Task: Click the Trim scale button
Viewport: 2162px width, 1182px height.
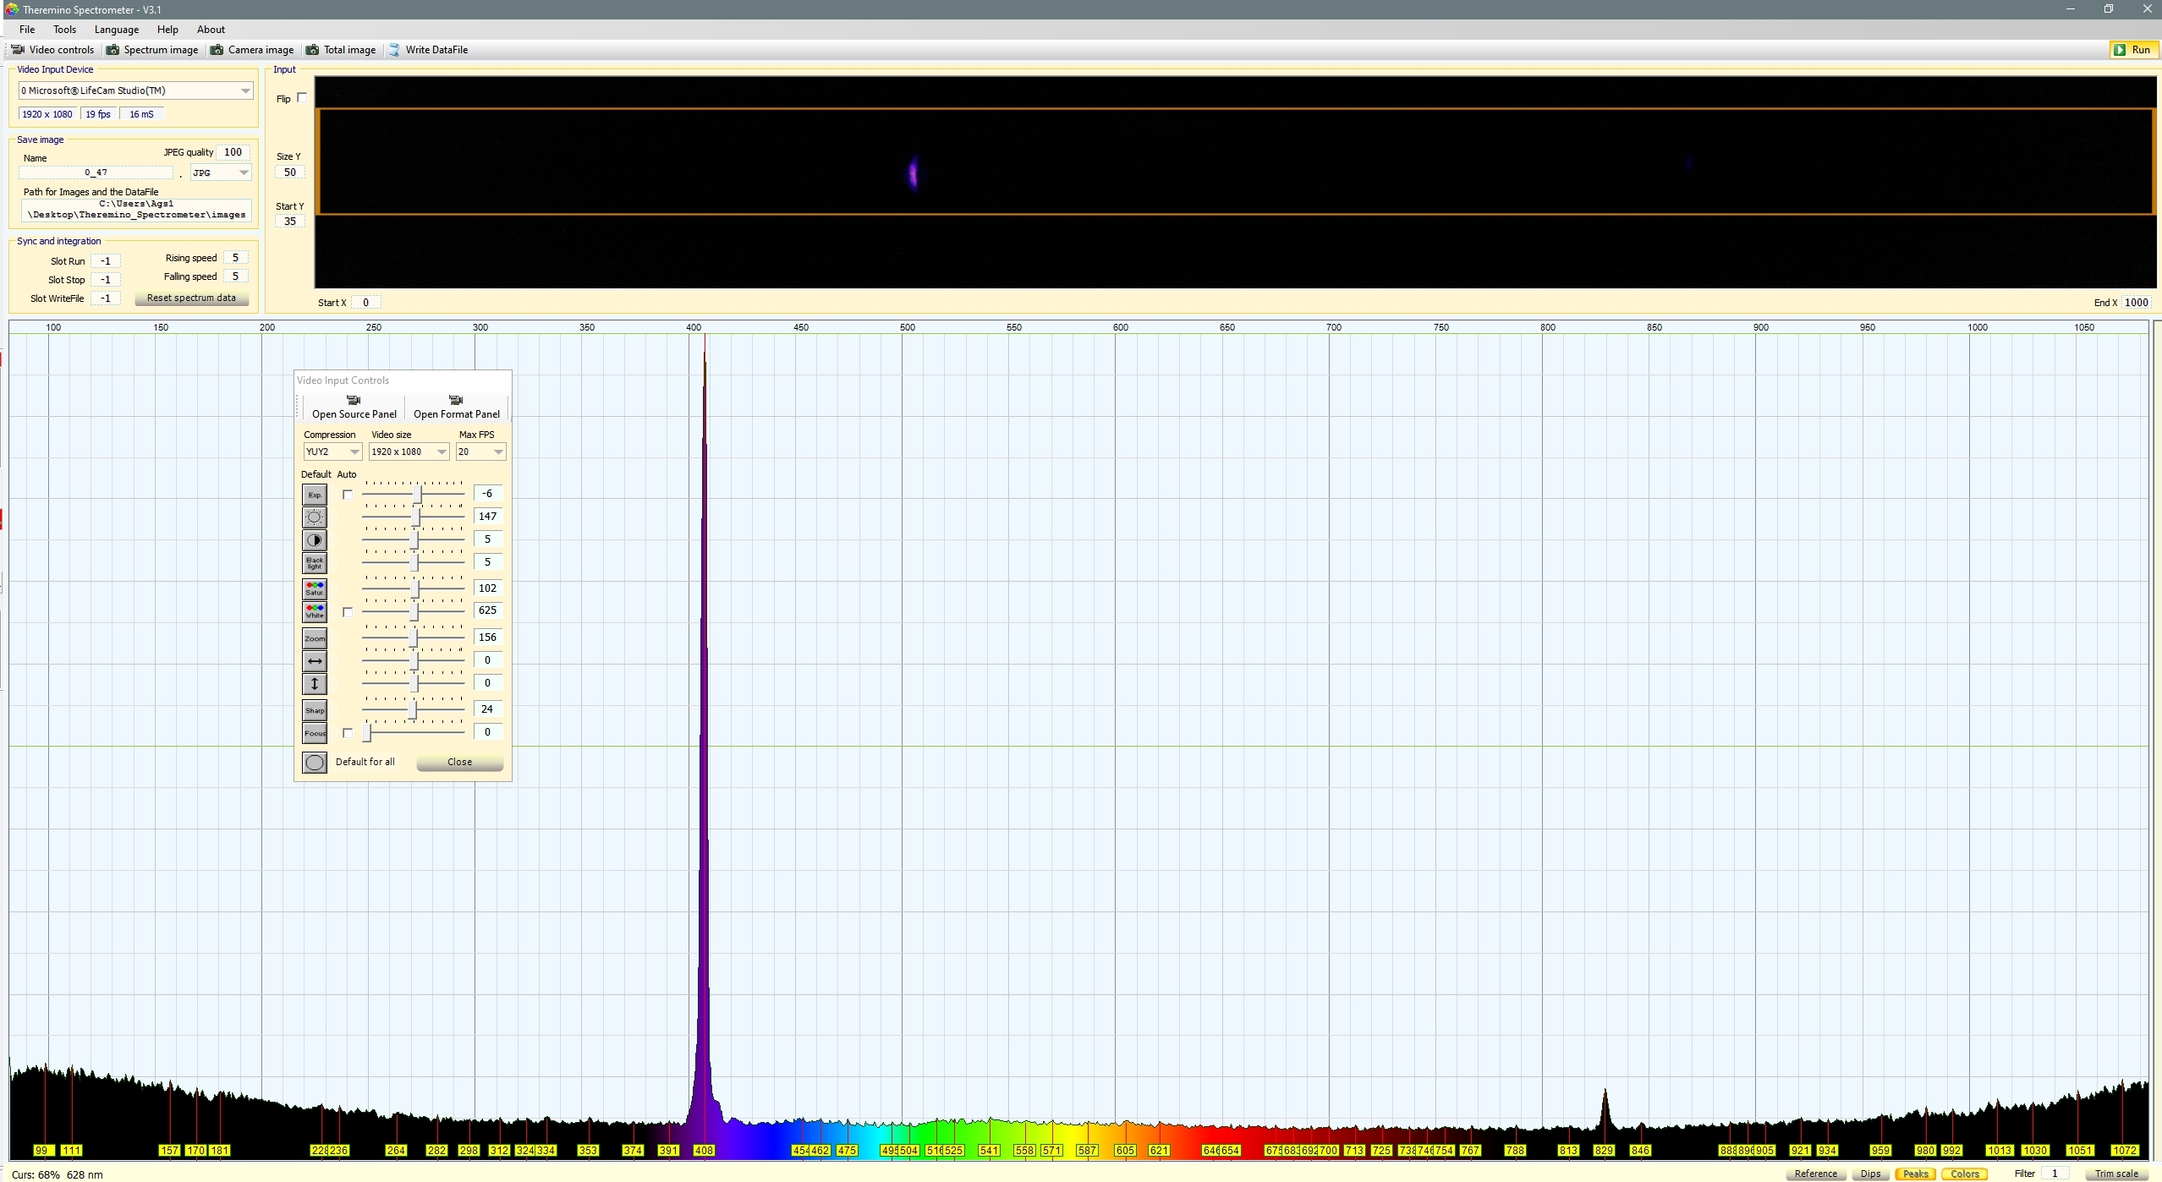Action: (x=2116, y=1174)
